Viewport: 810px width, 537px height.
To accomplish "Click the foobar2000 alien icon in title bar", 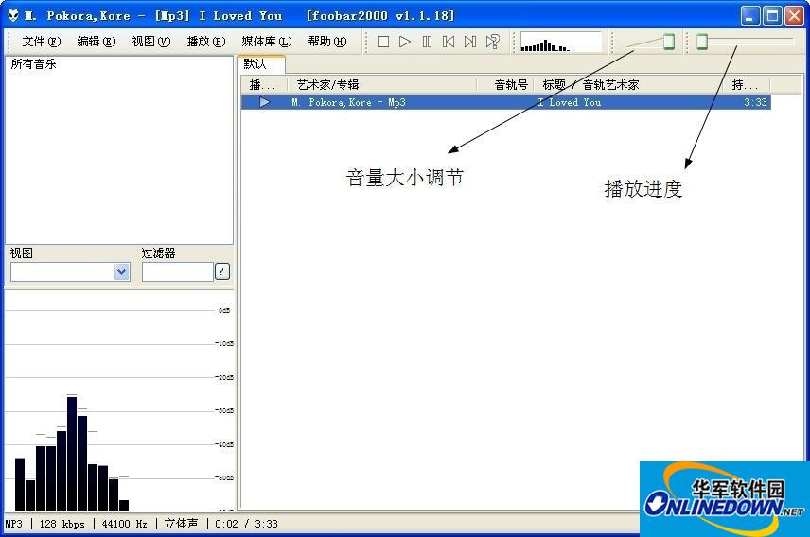I will 13,15.
